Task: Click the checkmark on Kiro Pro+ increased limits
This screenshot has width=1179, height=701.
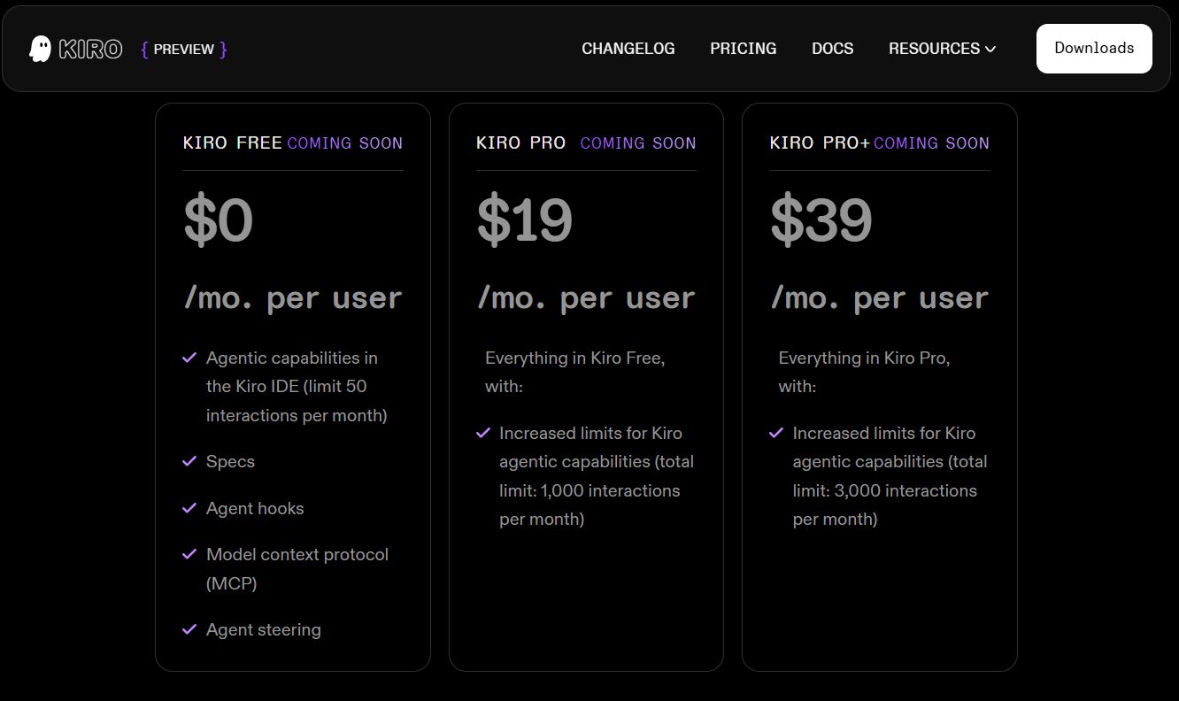Action: pos(775,433)
